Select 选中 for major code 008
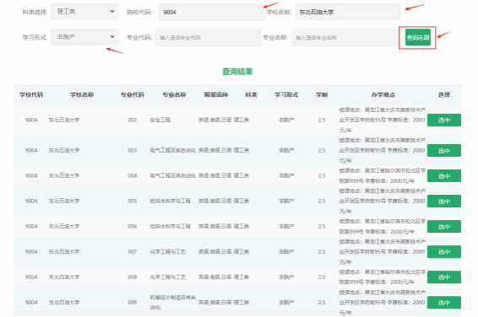The height and width of the screenshot is (317, 478). coord(444,277)
